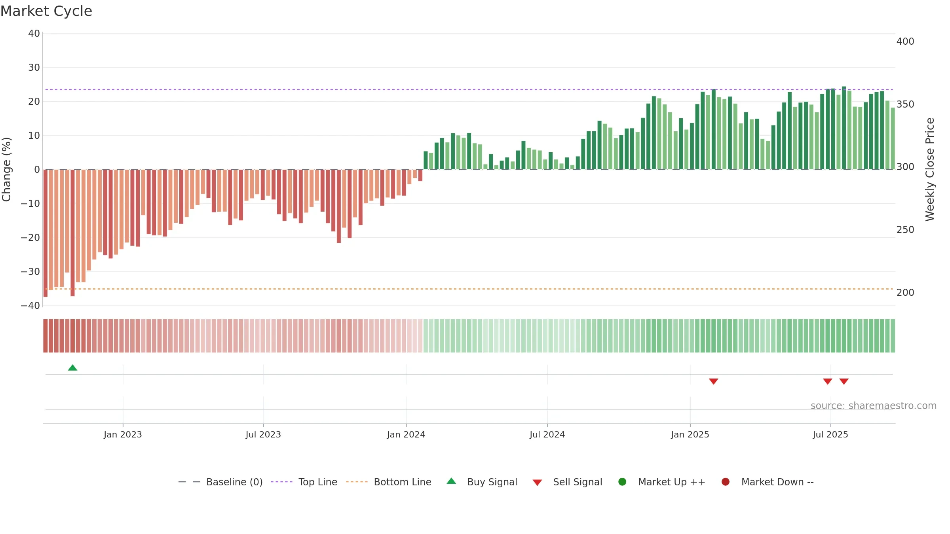The image size is (950, 534).
Task: Toggle the Baseline (0) legend entry
Action: [x=220, y=482]
